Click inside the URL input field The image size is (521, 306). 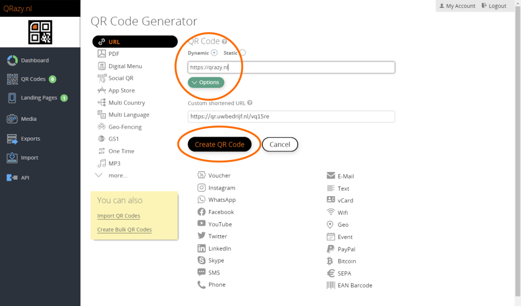[291, 67]
